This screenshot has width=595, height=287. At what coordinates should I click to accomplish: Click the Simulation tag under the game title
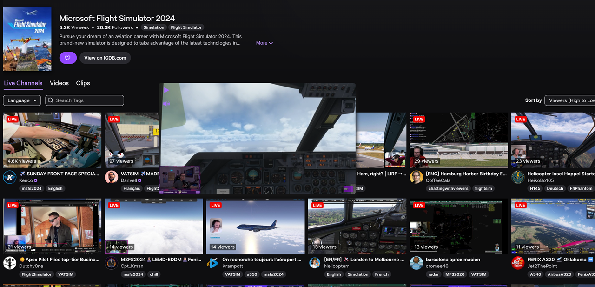[153, 27]
